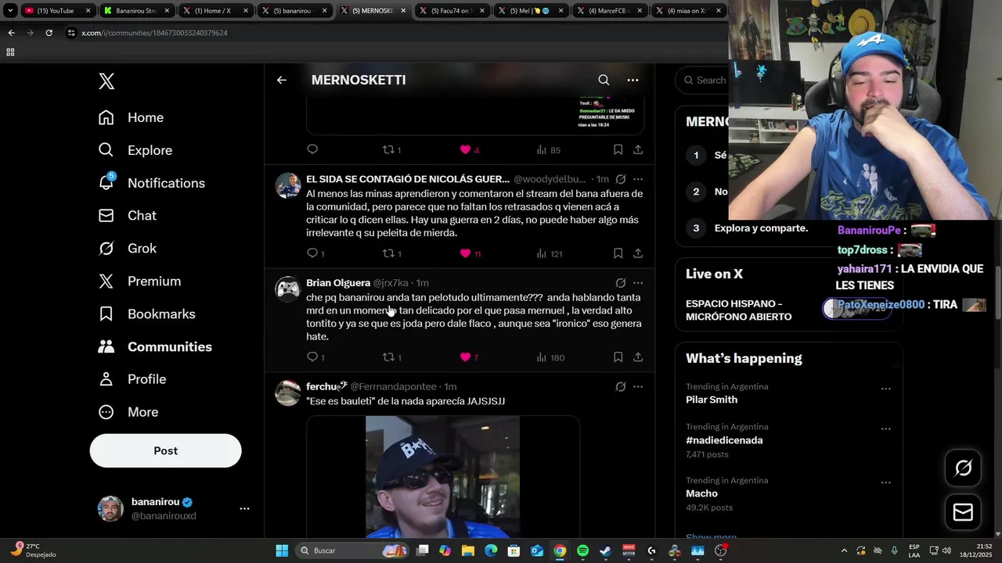
Task: Open Profile from the sidebar
Action: [x=132, y=379]
